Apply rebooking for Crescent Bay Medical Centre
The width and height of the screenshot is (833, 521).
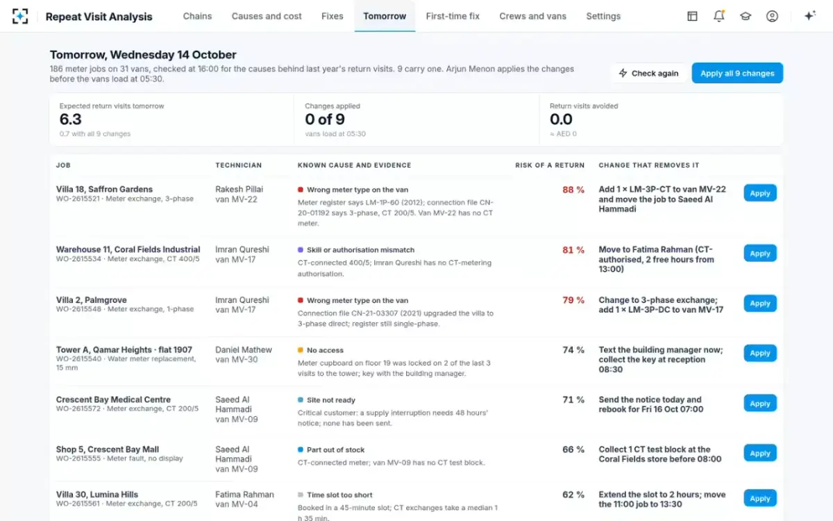760,404
